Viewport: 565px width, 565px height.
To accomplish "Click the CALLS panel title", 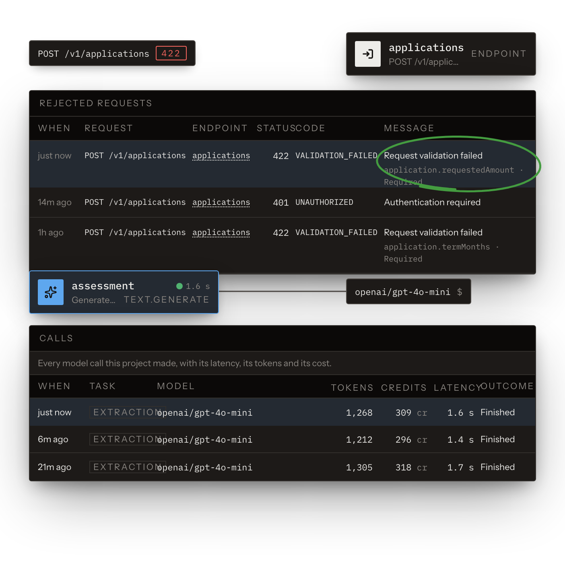I will 56,338.
